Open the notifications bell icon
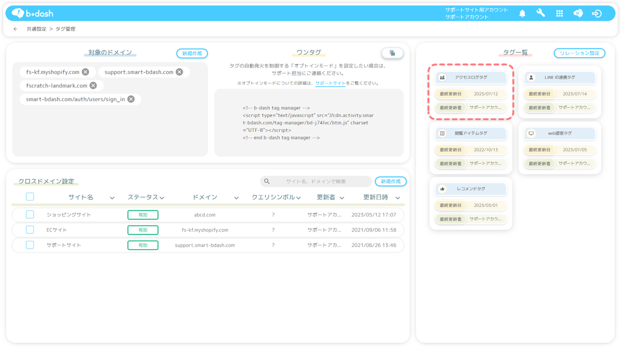 [x=522, y=14]
